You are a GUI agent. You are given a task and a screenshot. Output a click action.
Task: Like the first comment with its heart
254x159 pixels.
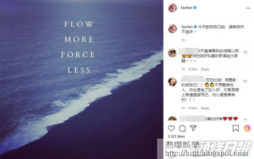point(245,52)
